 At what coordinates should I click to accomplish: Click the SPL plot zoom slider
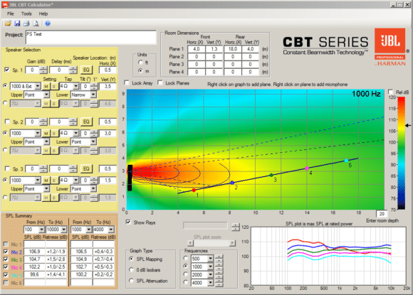coord(211,243)
